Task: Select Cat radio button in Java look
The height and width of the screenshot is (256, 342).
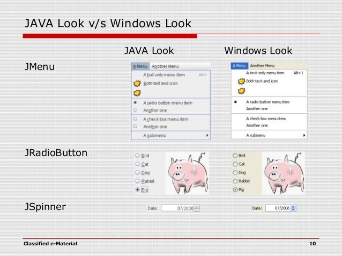Action: click(x=142, y=164)
